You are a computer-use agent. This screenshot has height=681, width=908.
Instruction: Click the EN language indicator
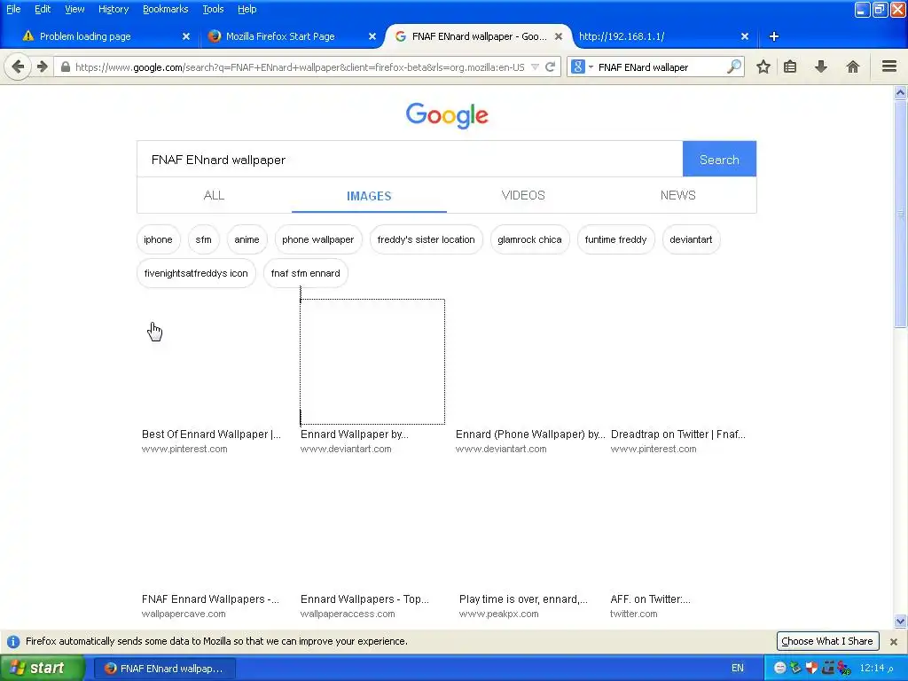pos(737,668)
